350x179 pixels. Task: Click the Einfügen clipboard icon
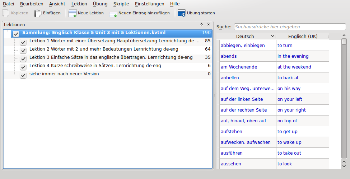38,13
